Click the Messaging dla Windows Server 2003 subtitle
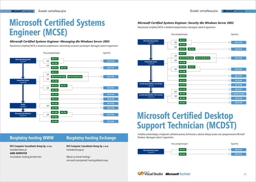Image resolution: width=256 pixels, height=182 pixels. tap(59, 41)
